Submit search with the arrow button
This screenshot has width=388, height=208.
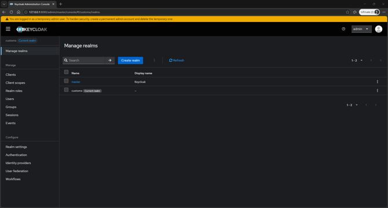click(110, 61)
